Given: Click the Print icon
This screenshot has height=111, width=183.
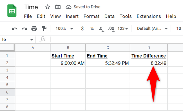Looking at the screenshot, I should click(34, 29).
